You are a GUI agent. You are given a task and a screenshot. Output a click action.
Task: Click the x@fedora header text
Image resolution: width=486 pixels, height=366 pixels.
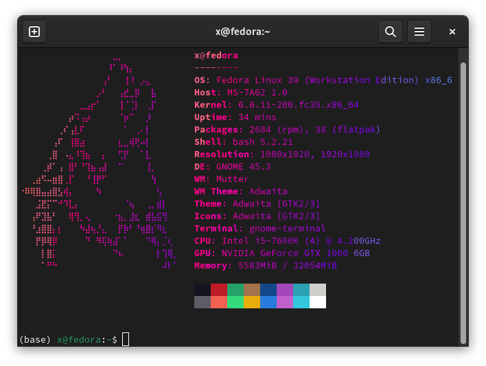216,56
